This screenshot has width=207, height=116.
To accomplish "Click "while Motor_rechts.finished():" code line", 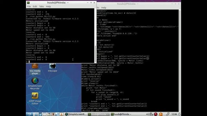I will tap(100, 86).
